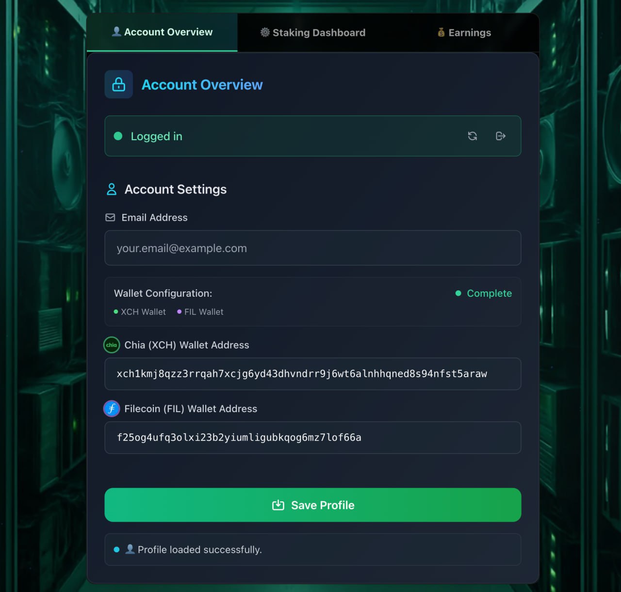Open the Earnings tab
Viewport: 621px width, 592px height.
464,32
